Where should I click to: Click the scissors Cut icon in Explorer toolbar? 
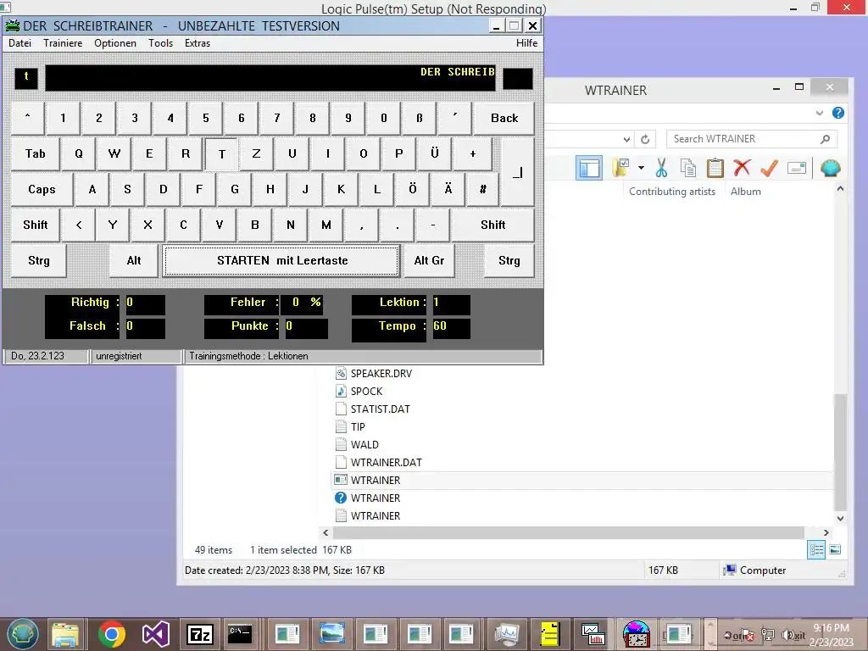tap(661, 168)
